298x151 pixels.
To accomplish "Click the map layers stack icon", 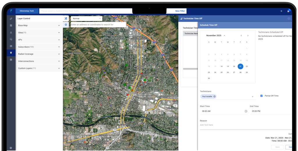I will (x=66, y=25).
